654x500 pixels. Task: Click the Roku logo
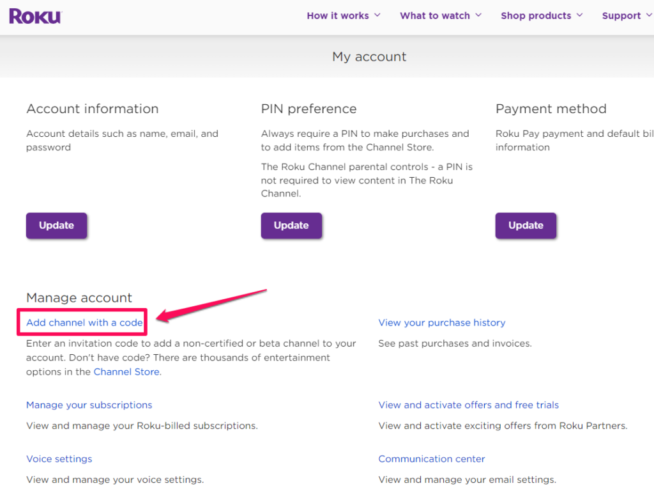pyautogui.click(x=36, y=16)
